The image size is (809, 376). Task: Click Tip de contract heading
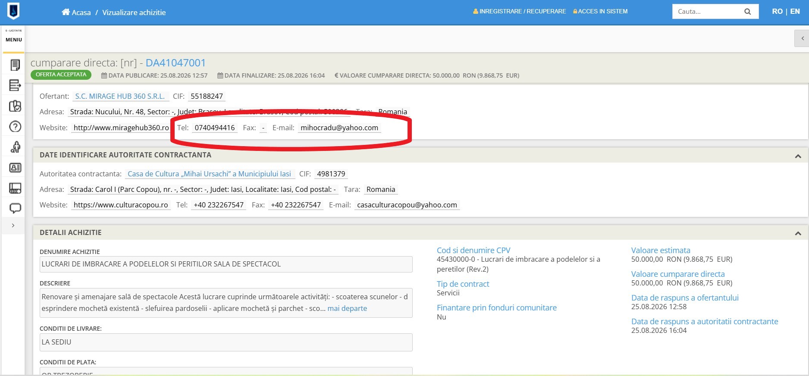pyautogui.click(x=463, y=284)
